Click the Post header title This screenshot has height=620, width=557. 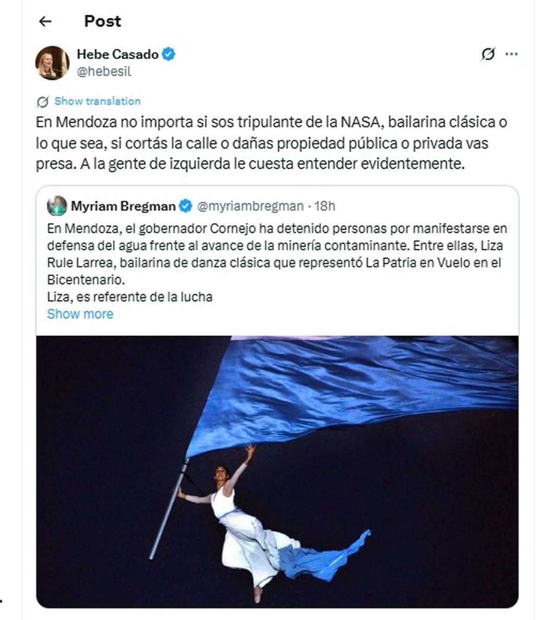click(103, 21)
